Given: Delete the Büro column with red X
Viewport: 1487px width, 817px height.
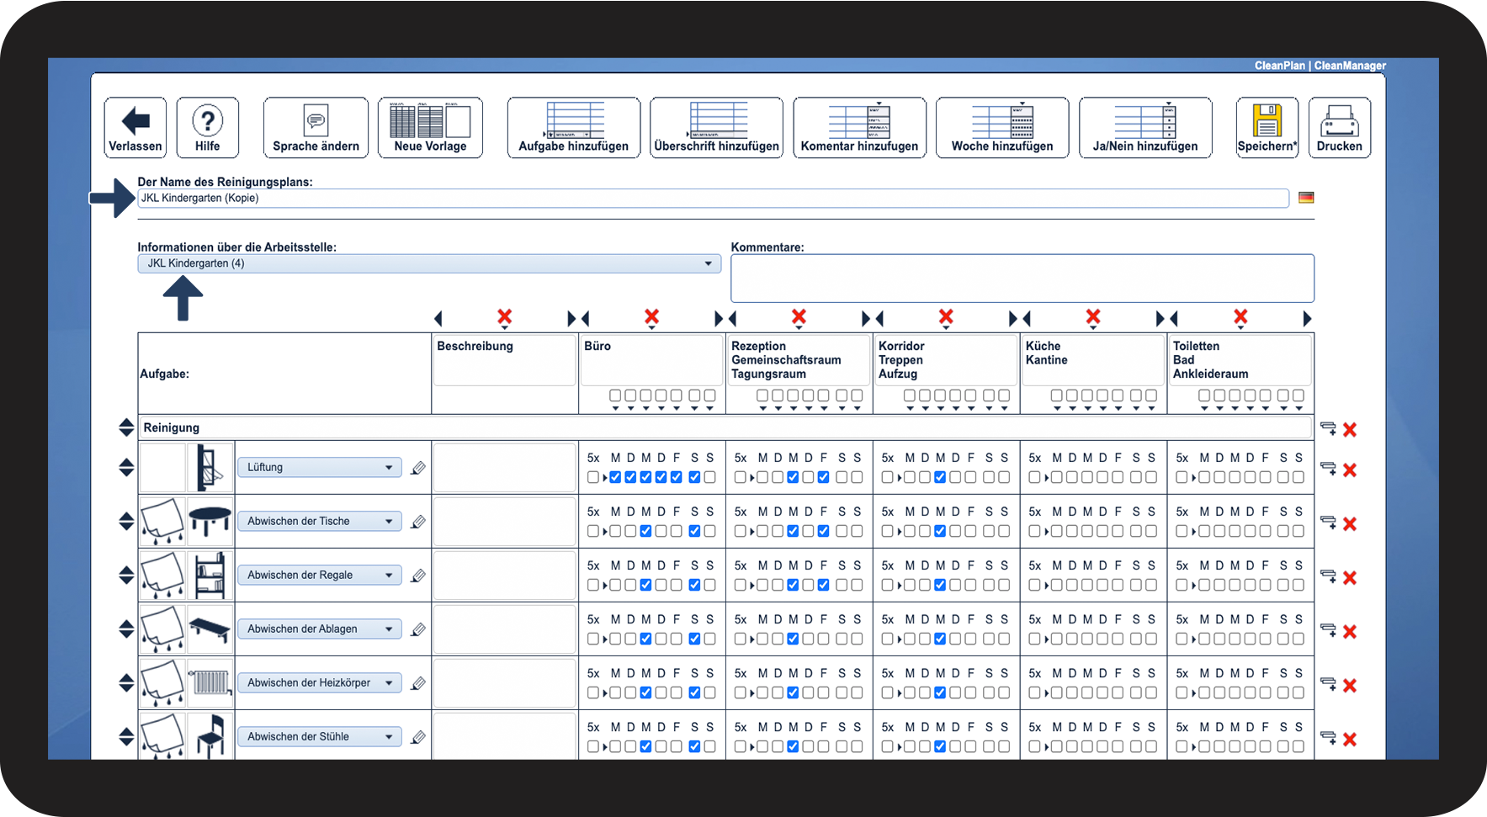Looking at the screenshot, I should click(651, 317).
